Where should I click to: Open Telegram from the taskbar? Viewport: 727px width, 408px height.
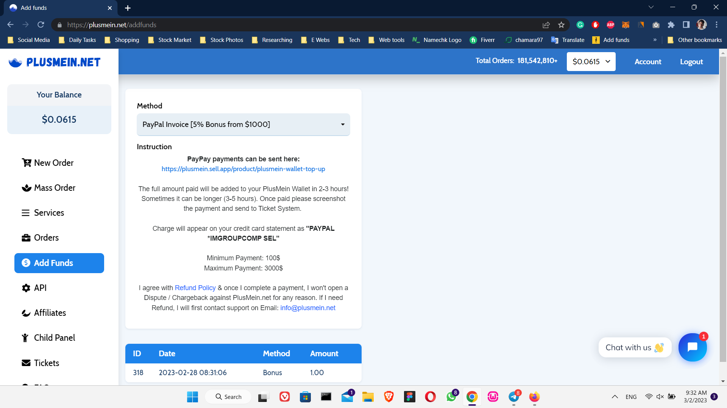pyautogui.click(x=514, y=397)
